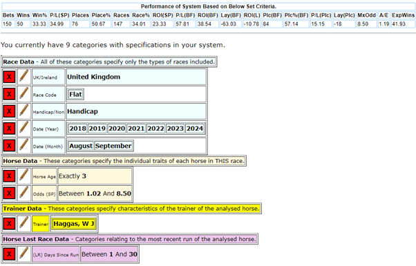Click the Wins column header
Viewport: 416px width, 266px height.
pos(23,15)
